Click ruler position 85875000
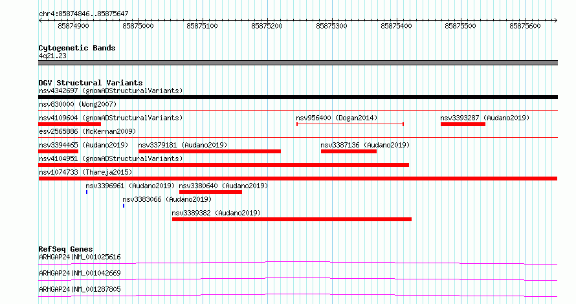The image size is (576, 304). 138,26
